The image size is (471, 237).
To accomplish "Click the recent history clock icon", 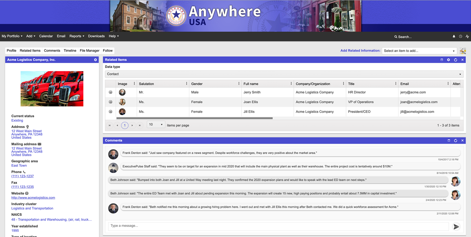I will [460, 36].
